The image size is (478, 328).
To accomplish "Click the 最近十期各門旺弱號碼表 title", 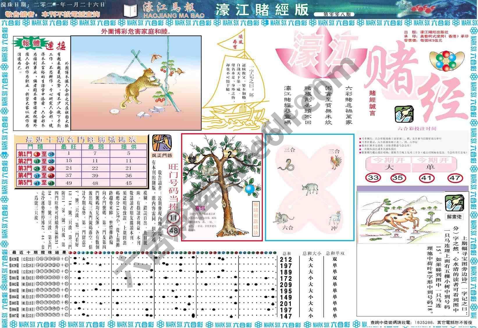I will (x=81, y=139).
